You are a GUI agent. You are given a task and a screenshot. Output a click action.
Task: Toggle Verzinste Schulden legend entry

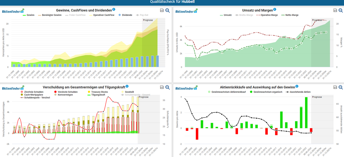click(66, 92)
